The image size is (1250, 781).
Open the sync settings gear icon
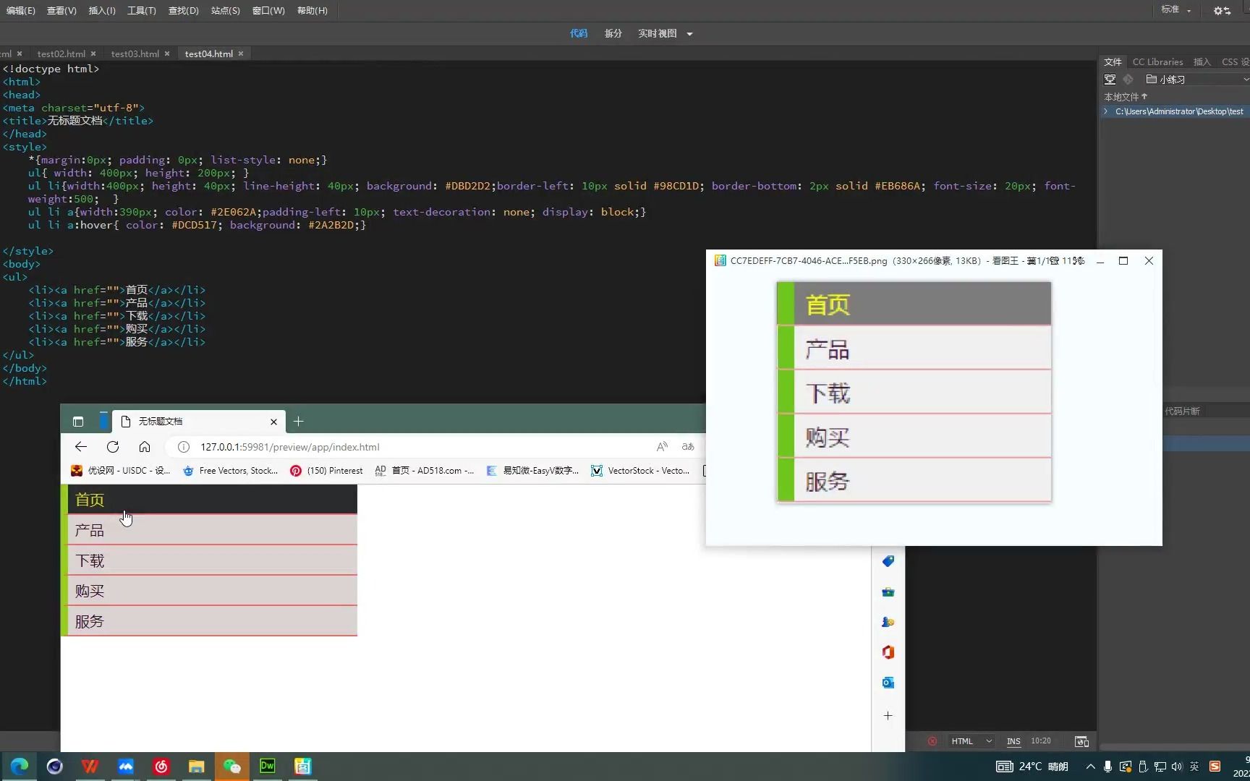pyautogui.click(x=1222, y=11)
